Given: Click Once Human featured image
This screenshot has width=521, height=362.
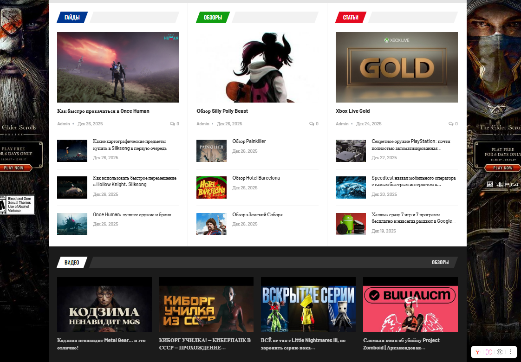Looking at the screenshot, I should [118, 67].
